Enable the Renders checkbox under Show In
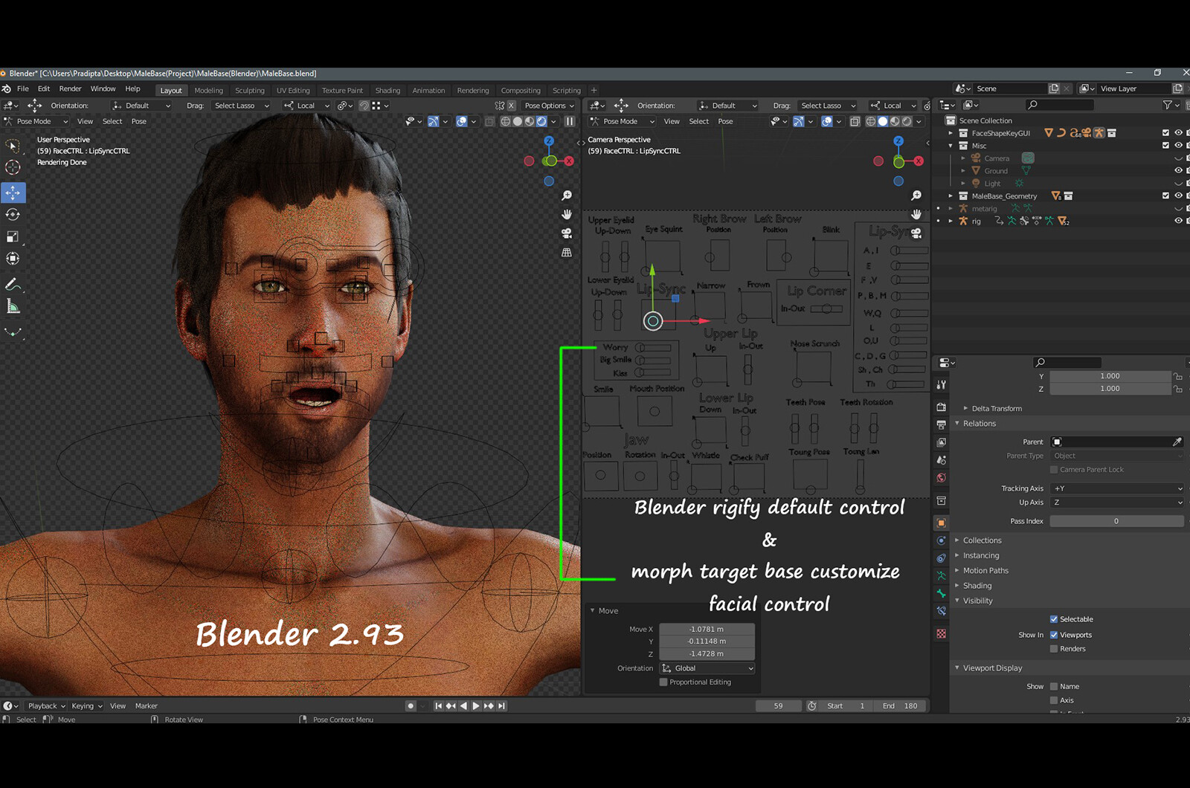The image size is (1190, 788). point(1054,648)
